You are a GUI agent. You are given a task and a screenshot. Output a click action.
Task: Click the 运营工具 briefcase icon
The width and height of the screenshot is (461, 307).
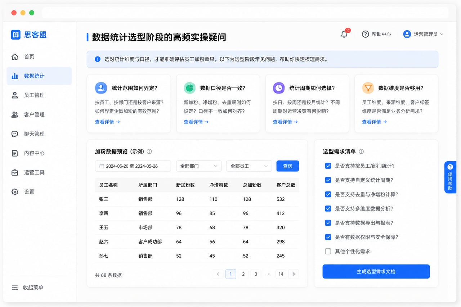tap(15, 173)
